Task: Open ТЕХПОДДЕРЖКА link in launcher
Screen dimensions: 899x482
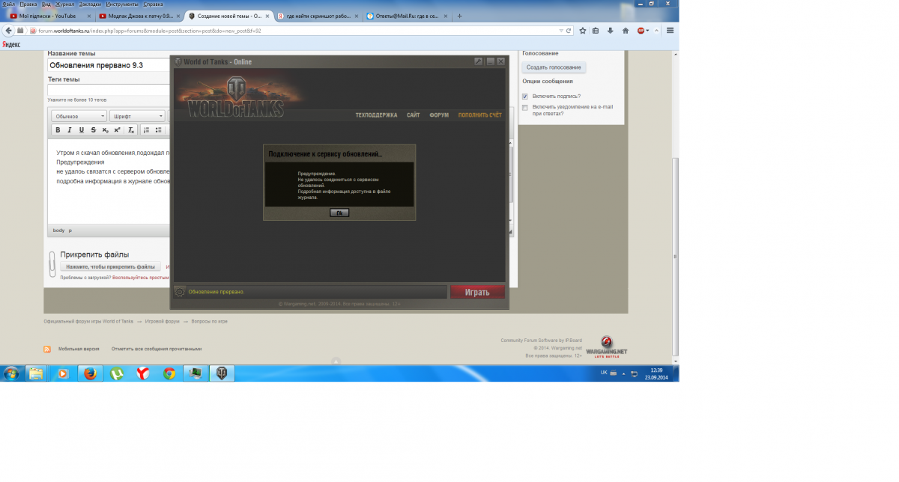Action: 376,115
